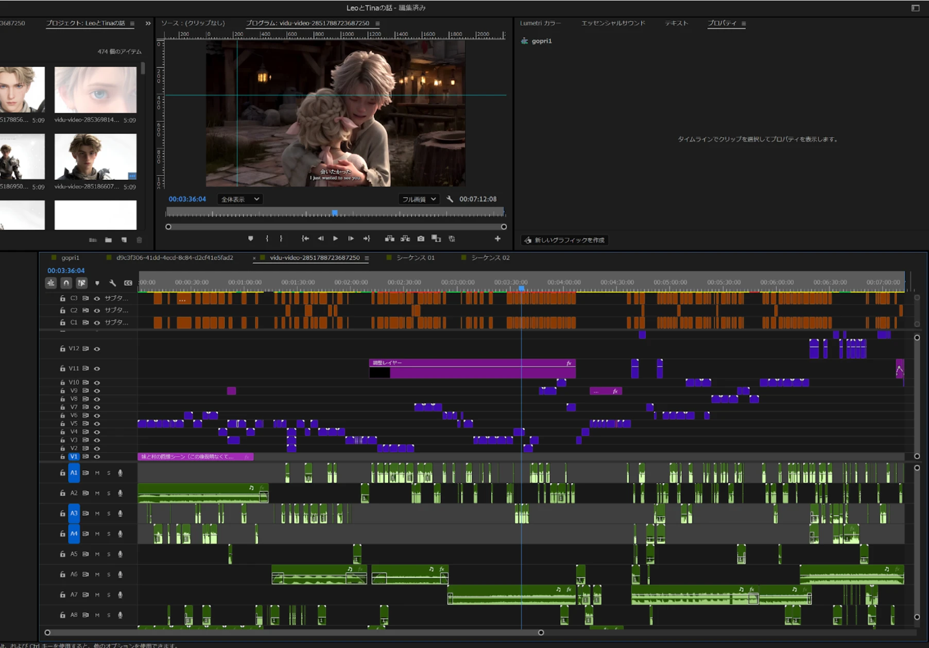Step forward one frame
The width and height of the screenshot is (929, 648).
tap(351, 238)
